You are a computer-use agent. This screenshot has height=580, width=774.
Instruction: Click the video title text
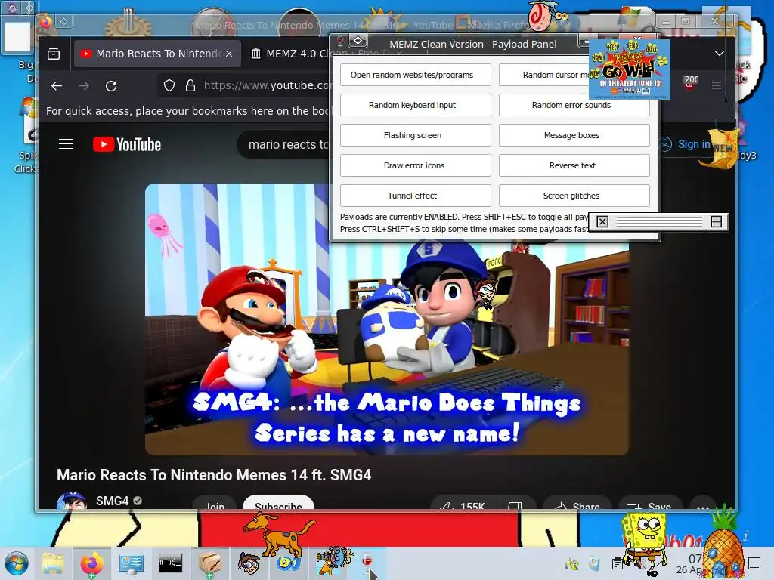tap(214, 475)
